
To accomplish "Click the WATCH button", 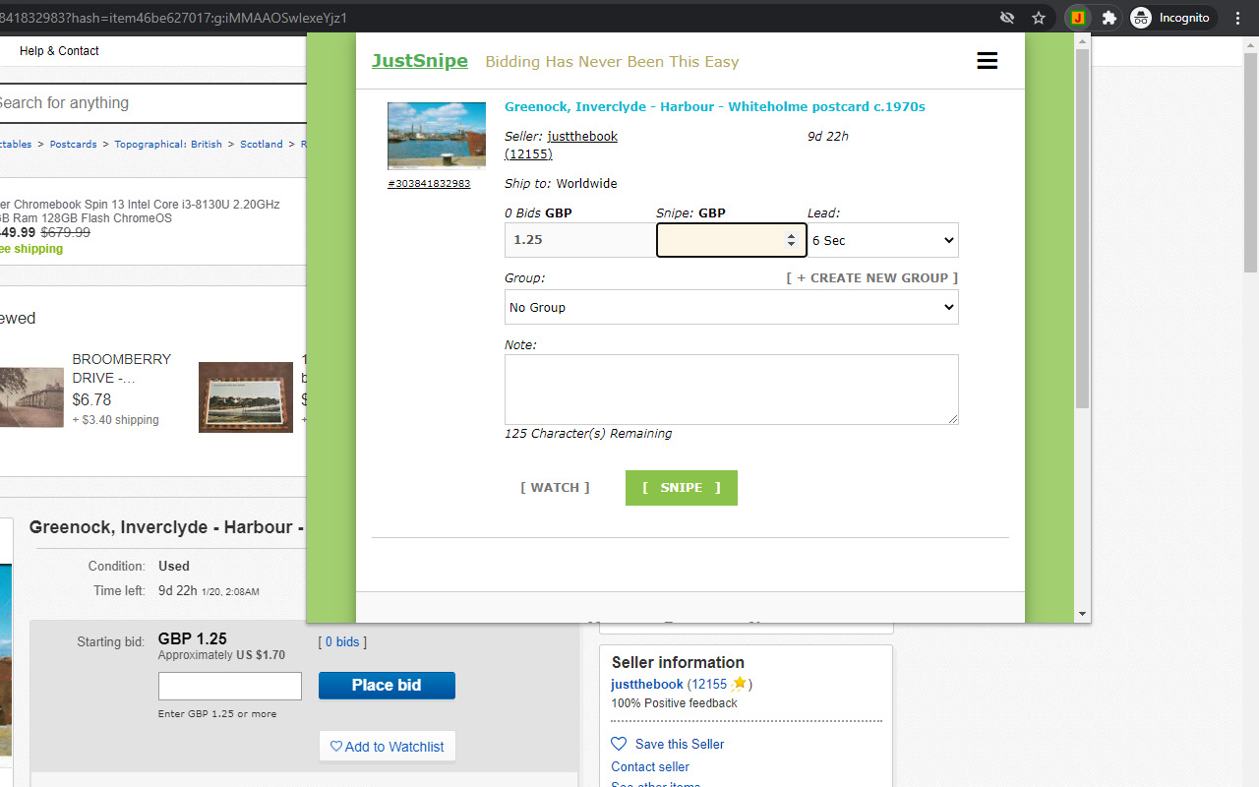I will [x=556, y=487].
